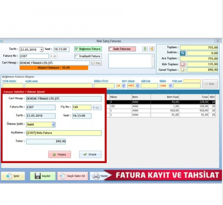Open the KDV oran 18 dropdown
Viewport: 223px width, 205px height.
(x=123, y=86)
